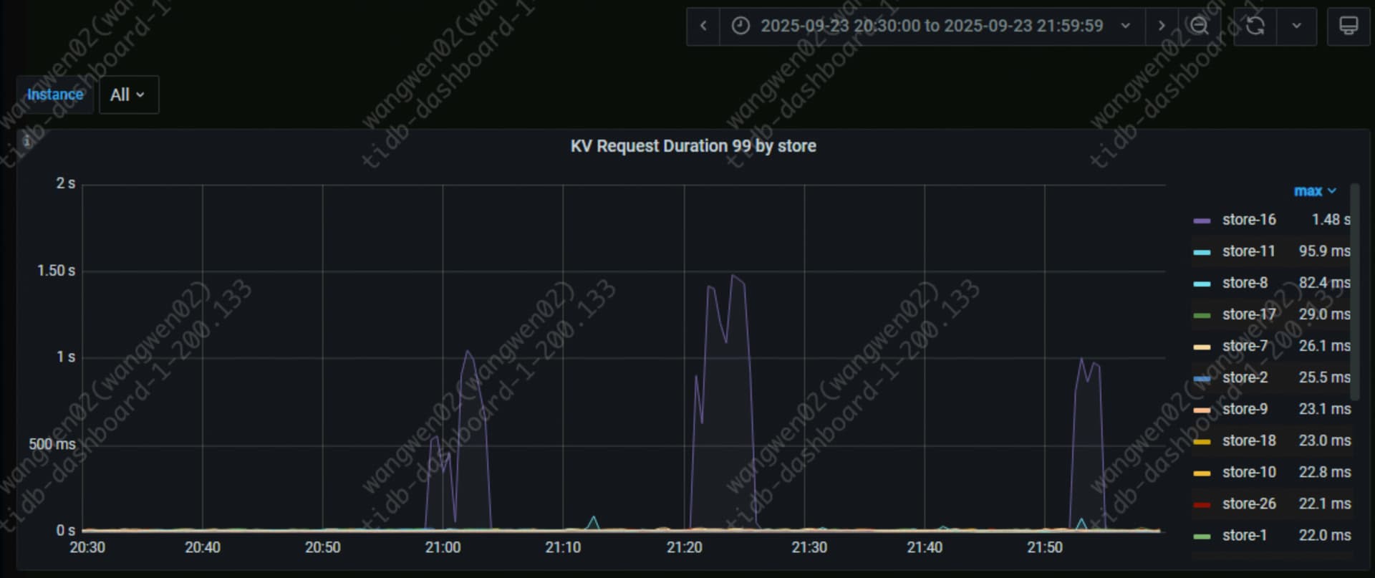Cycle display view mode
The height and width of the screenshot is (578, 1375).
tap(1349, 27)
